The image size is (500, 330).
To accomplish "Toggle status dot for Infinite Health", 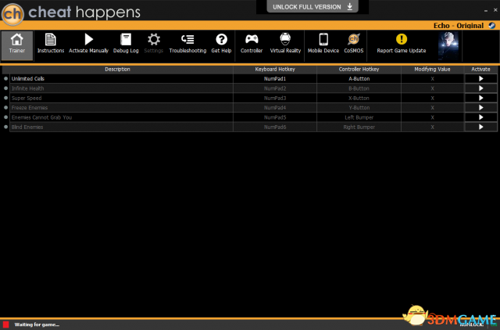I will point(5,88).
